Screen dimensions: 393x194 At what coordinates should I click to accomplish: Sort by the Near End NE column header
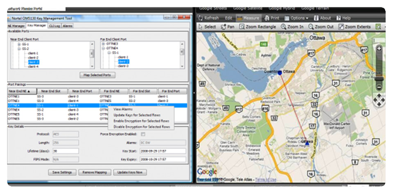[x=22, y=91]
